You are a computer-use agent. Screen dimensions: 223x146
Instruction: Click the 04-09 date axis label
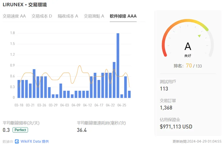[x=76, y=105]
